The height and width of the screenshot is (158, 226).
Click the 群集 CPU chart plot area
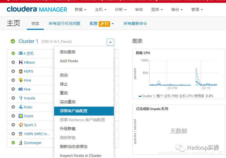(183, 73)
